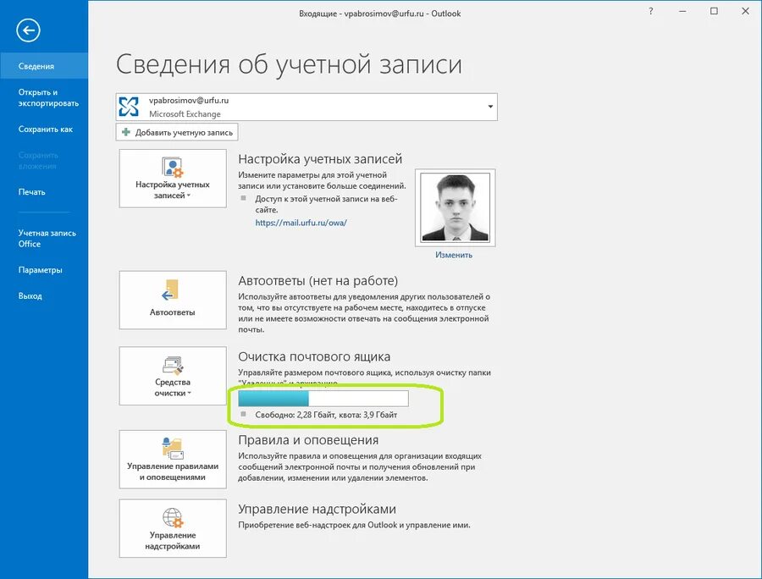Click the Управление надстройками heading text
The height and width of the screenshot is (579, 762).
[317, 509]
